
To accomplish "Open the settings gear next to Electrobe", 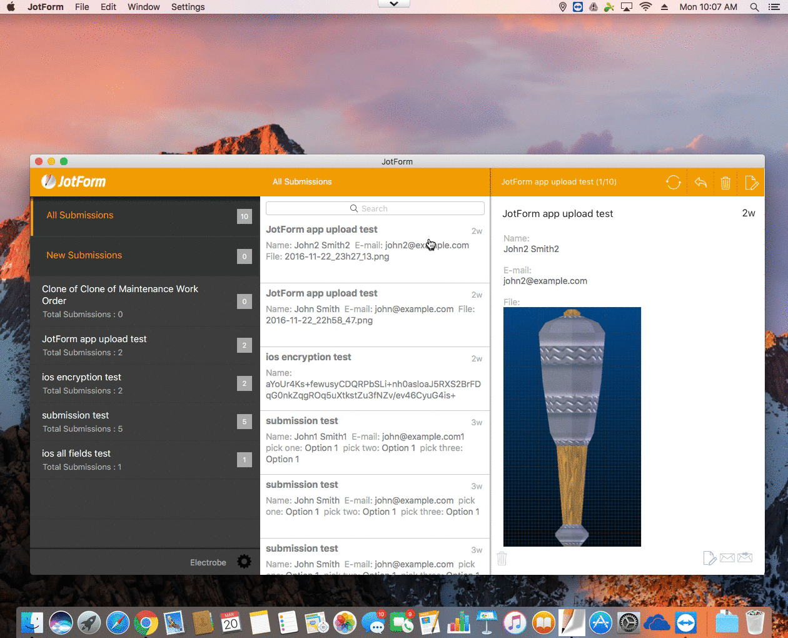I will (x=244, y=562).
